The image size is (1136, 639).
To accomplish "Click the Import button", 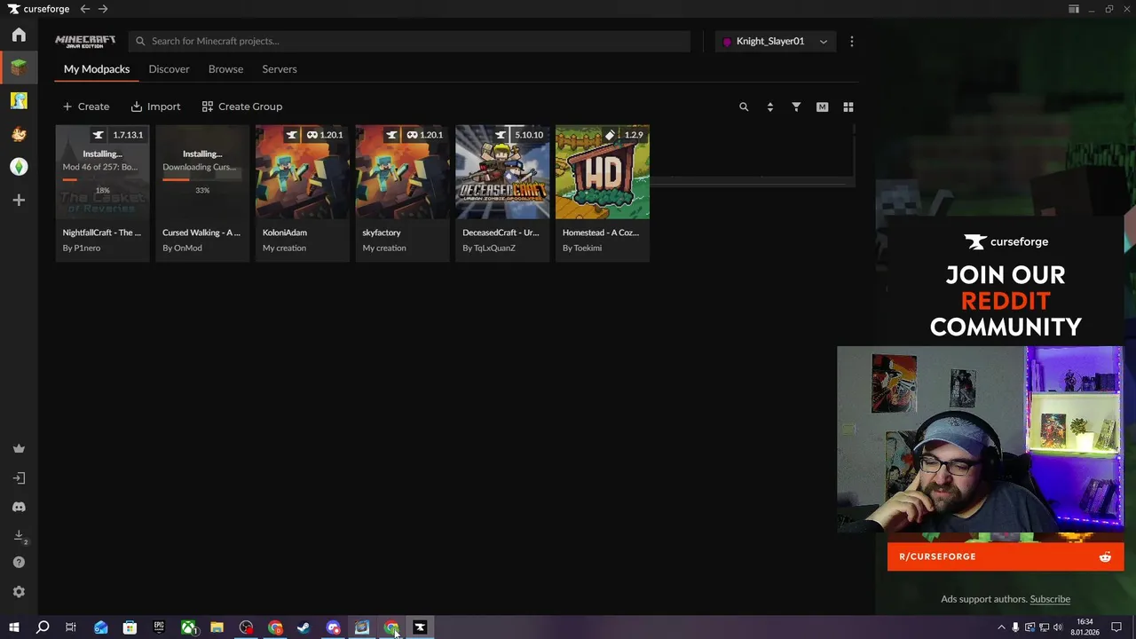I will 155,106.
